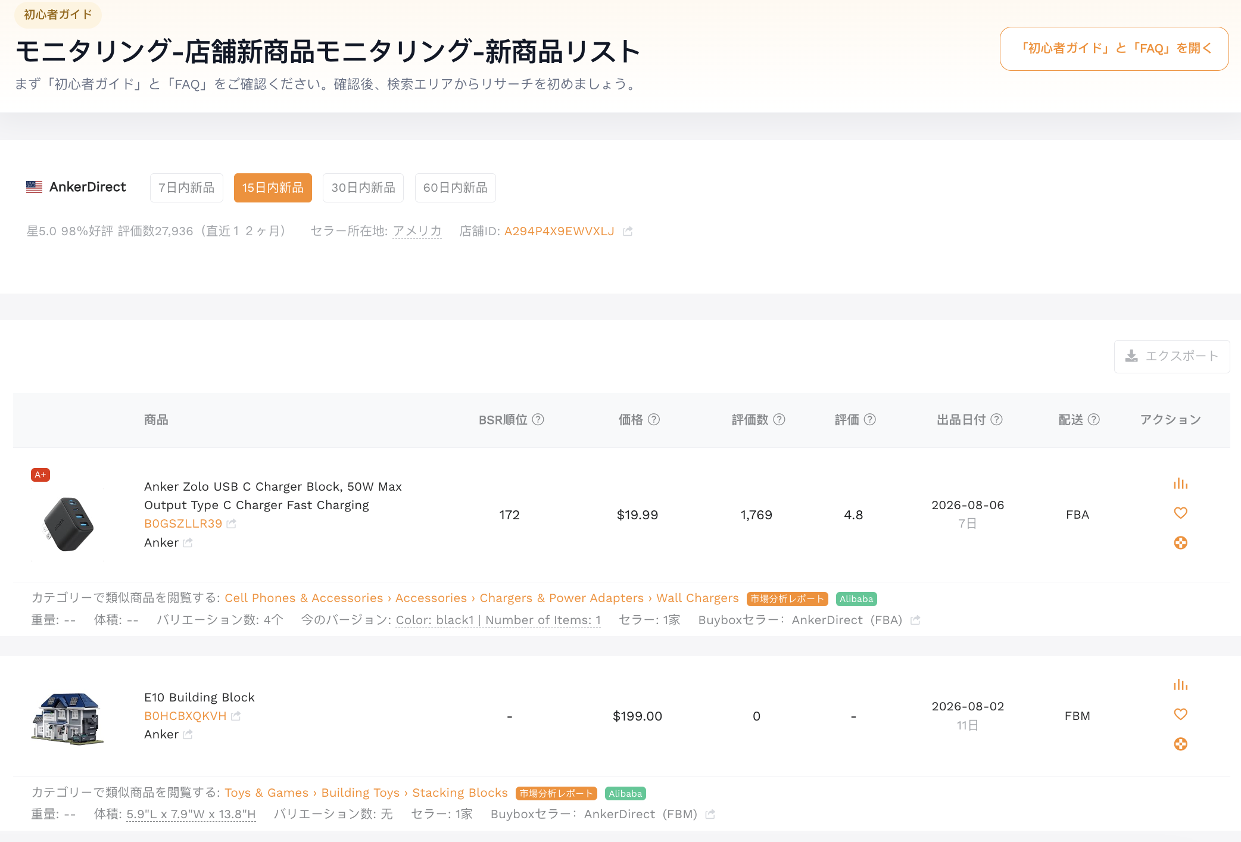Click Anker Zolo charger product thumbnail
The height and width of the screenshot is (842, 1241).
tap(68, 524)
